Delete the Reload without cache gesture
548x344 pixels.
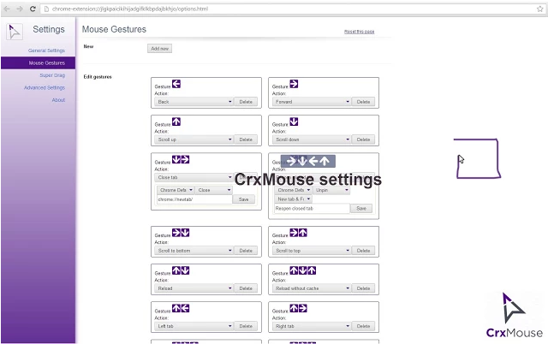(363, 288)
